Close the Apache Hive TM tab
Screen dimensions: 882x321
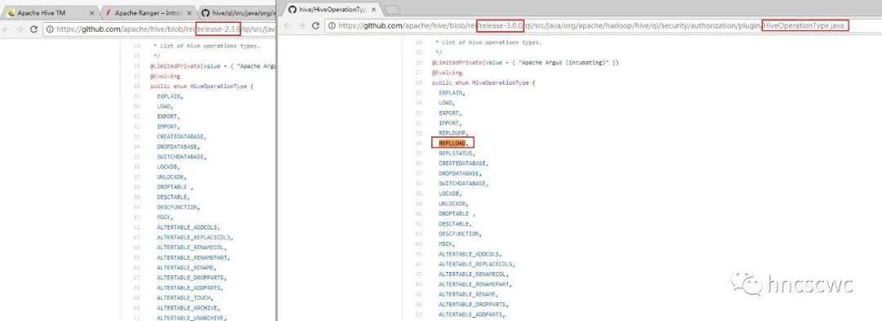[x=91, y=12]
